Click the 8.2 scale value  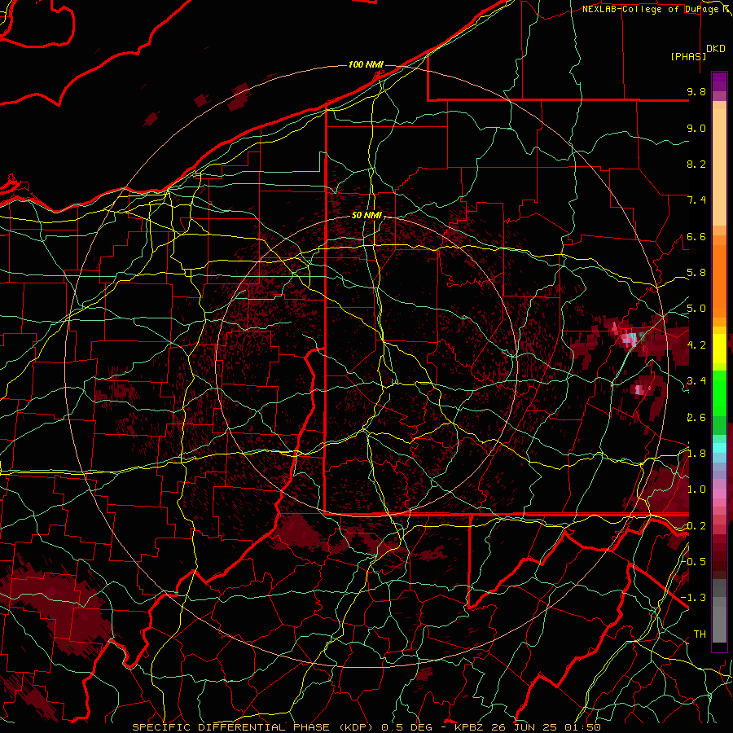tap(696, 164)
